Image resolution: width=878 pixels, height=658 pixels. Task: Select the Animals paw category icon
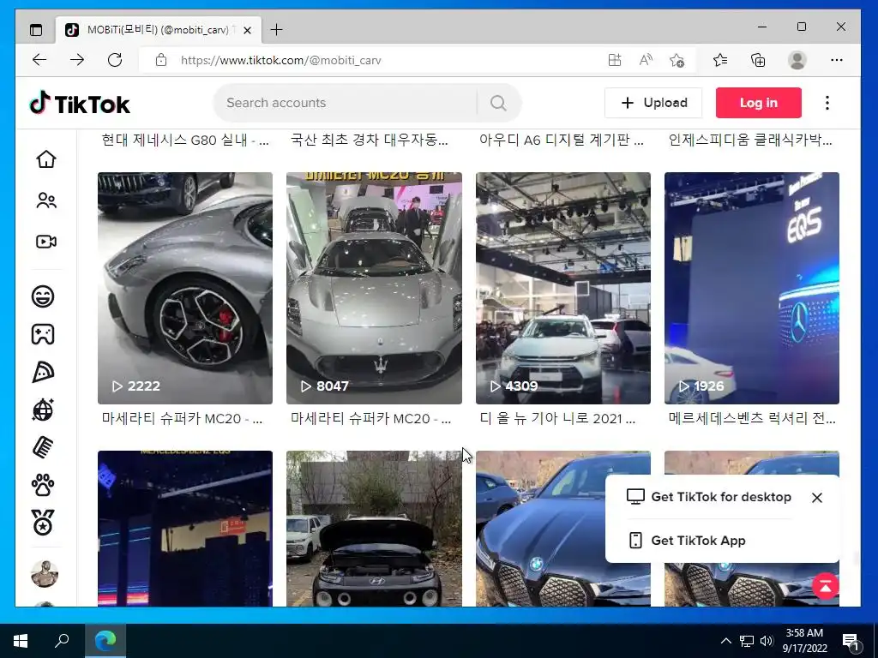(43, 485)
